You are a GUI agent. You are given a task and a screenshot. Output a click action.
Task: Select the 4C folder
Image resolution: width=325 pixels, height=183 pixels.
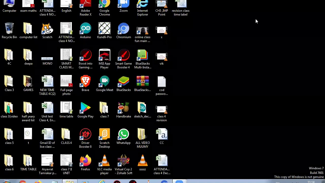click(x=9, y=57)
